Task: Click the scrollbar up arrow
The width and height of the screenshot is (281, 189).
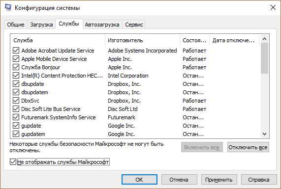Action: coord(264,39)
